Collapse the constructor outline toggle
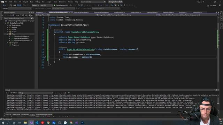 click(49, 49)
